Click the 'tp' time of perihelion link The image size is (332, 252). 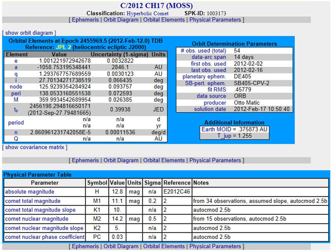pyautogui.click(x=16, y=110)
